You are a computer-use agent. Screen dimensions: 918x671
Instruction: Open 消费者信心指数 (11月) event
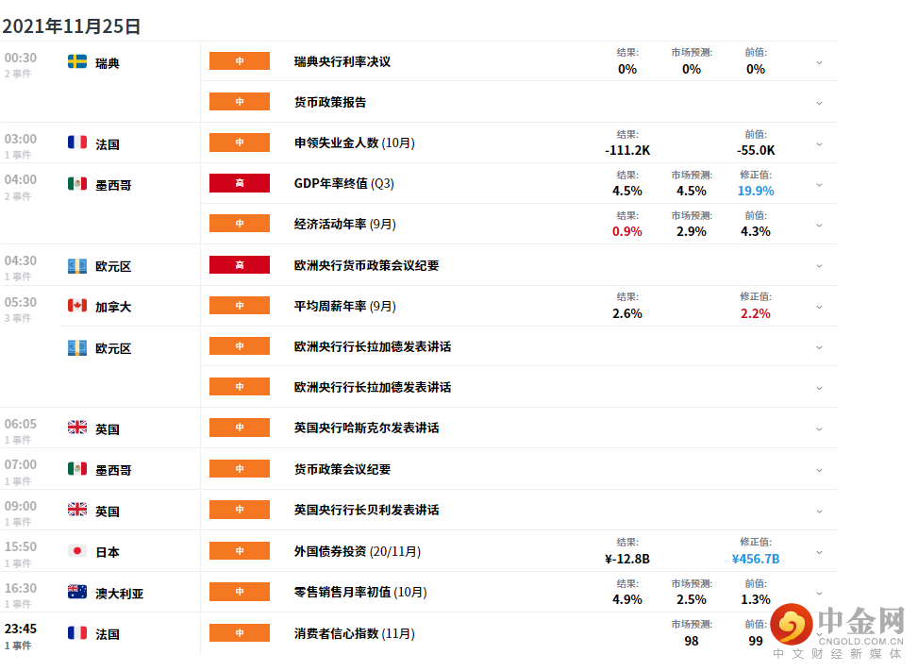(354, 633)
